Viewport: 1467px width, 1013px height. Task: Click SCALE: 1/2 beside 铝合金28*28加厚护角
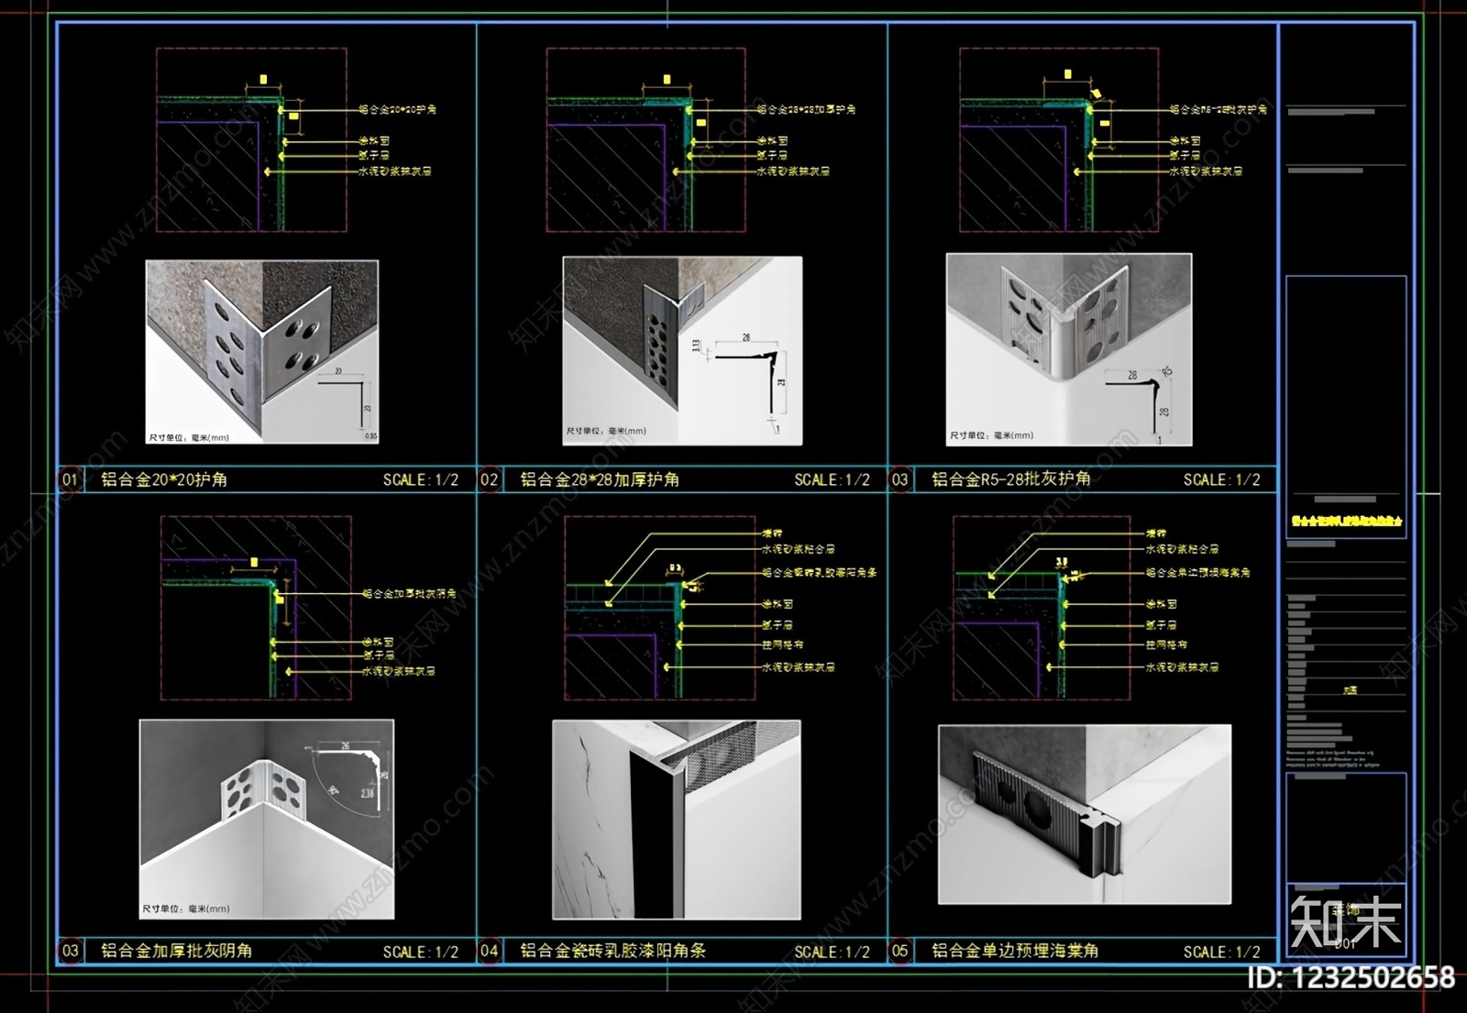(832, 479)
